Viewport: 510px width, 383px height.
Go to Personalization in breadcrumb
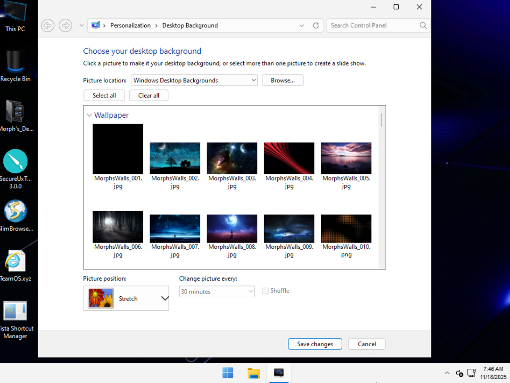point(130,25)
